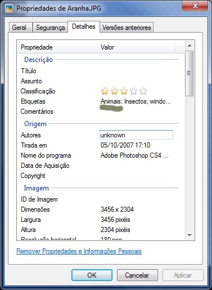Click the Propriedade column header
The image size is (212, 290).
point(57,47)
